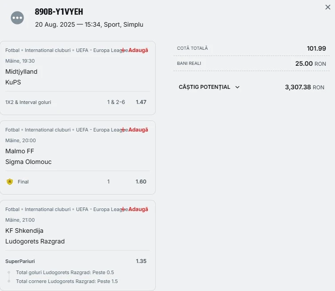Add Midtjylland vs KuPS selection via Adaugă
Screen dimensions: 335x291
(134, 50)
